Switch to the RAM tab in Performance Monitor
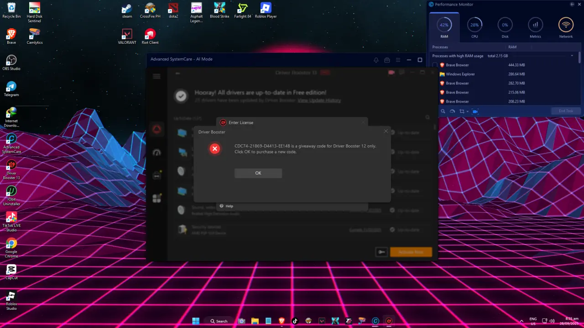Image resolution: width=584 pixels, height=328 pixels. 444,28
